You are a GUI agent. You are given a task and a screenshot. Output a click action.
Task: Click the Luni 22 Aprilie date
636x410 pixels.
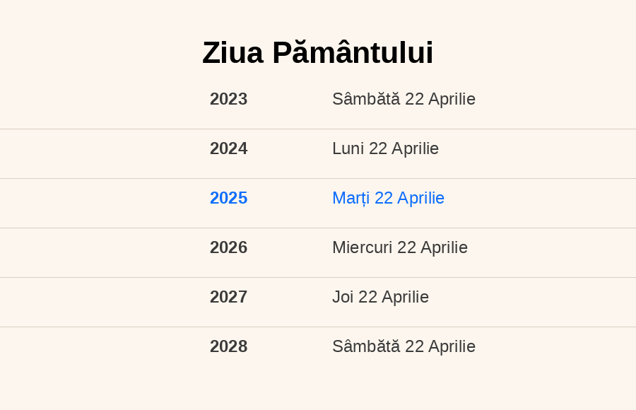385,148
